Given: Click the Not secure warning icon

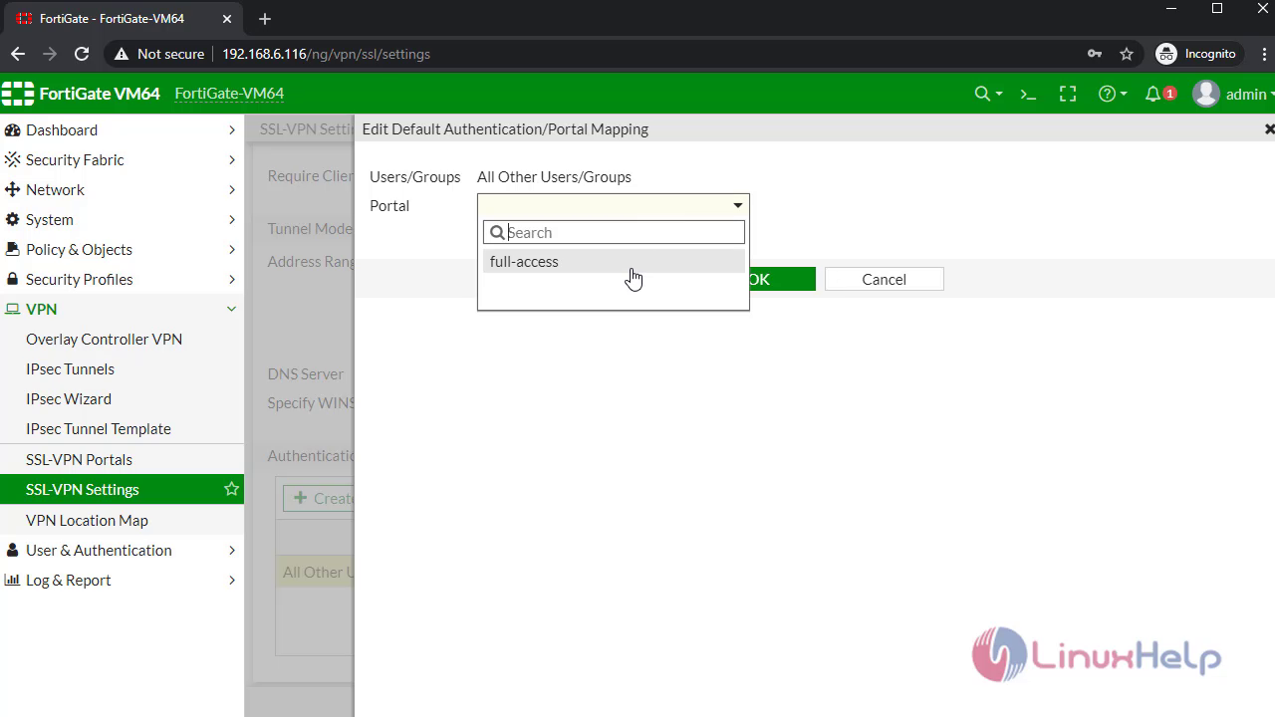Looking at the screenshot, I should click(122, 54).
